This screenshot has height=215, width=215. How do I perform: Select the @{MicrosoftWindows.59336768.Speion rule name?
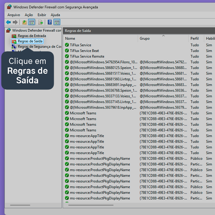click(x=104, y=90)
